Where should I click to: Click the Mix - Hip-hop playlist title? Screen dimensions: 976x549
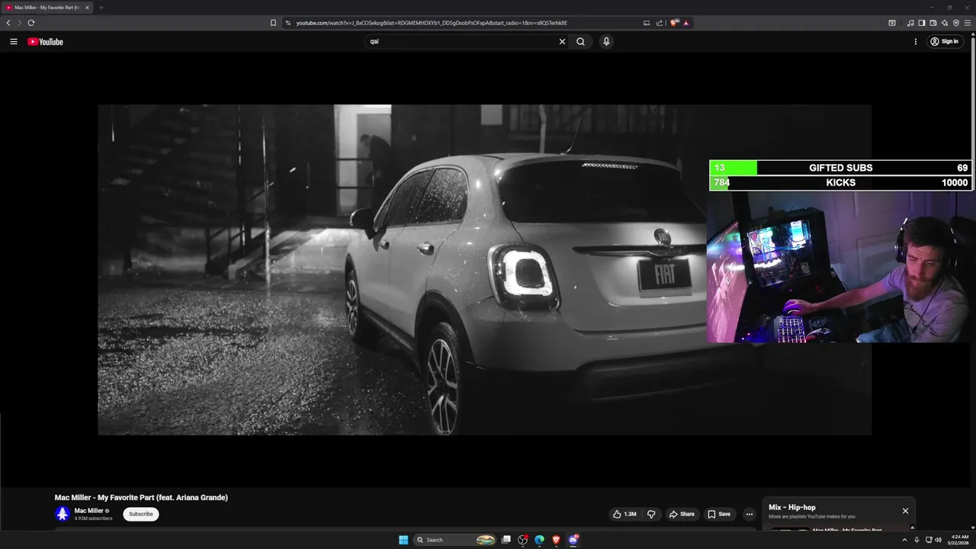coord(792,508)
